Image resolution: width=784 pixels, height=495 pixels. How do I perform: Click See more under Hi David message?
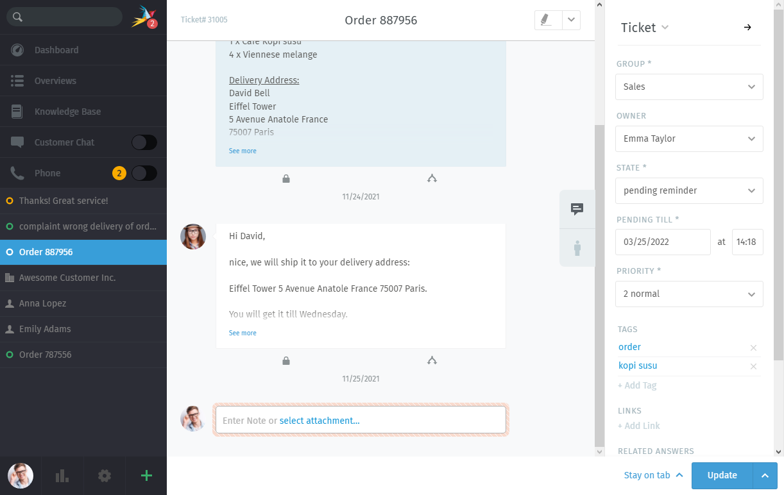243,333
